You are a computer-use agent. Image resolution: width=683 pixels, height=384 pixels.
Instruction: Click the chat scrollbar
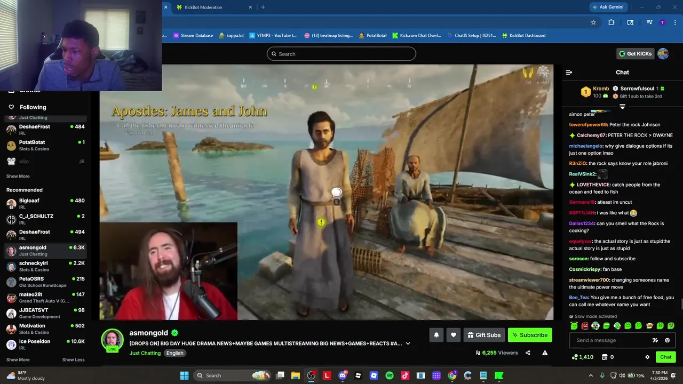681,305
